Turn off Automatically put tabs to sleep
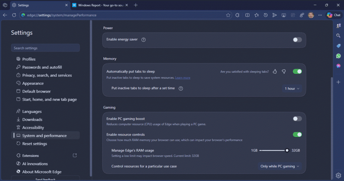Screen dimensions: 344x181 (297, 72)
